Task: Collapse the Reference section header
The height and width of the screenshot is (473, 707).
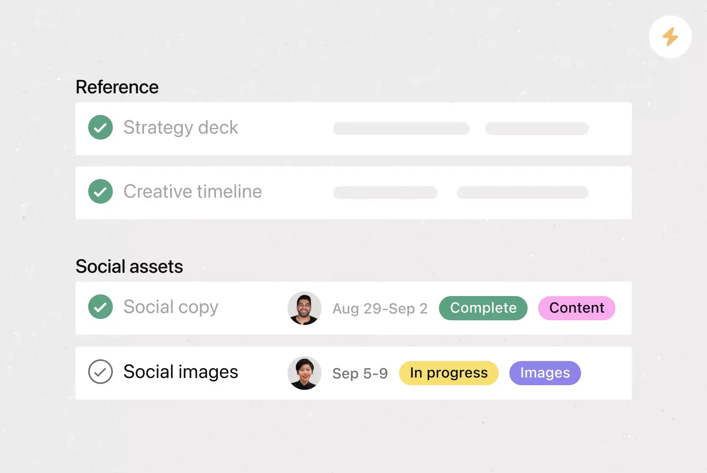Action: coord(117,87)
